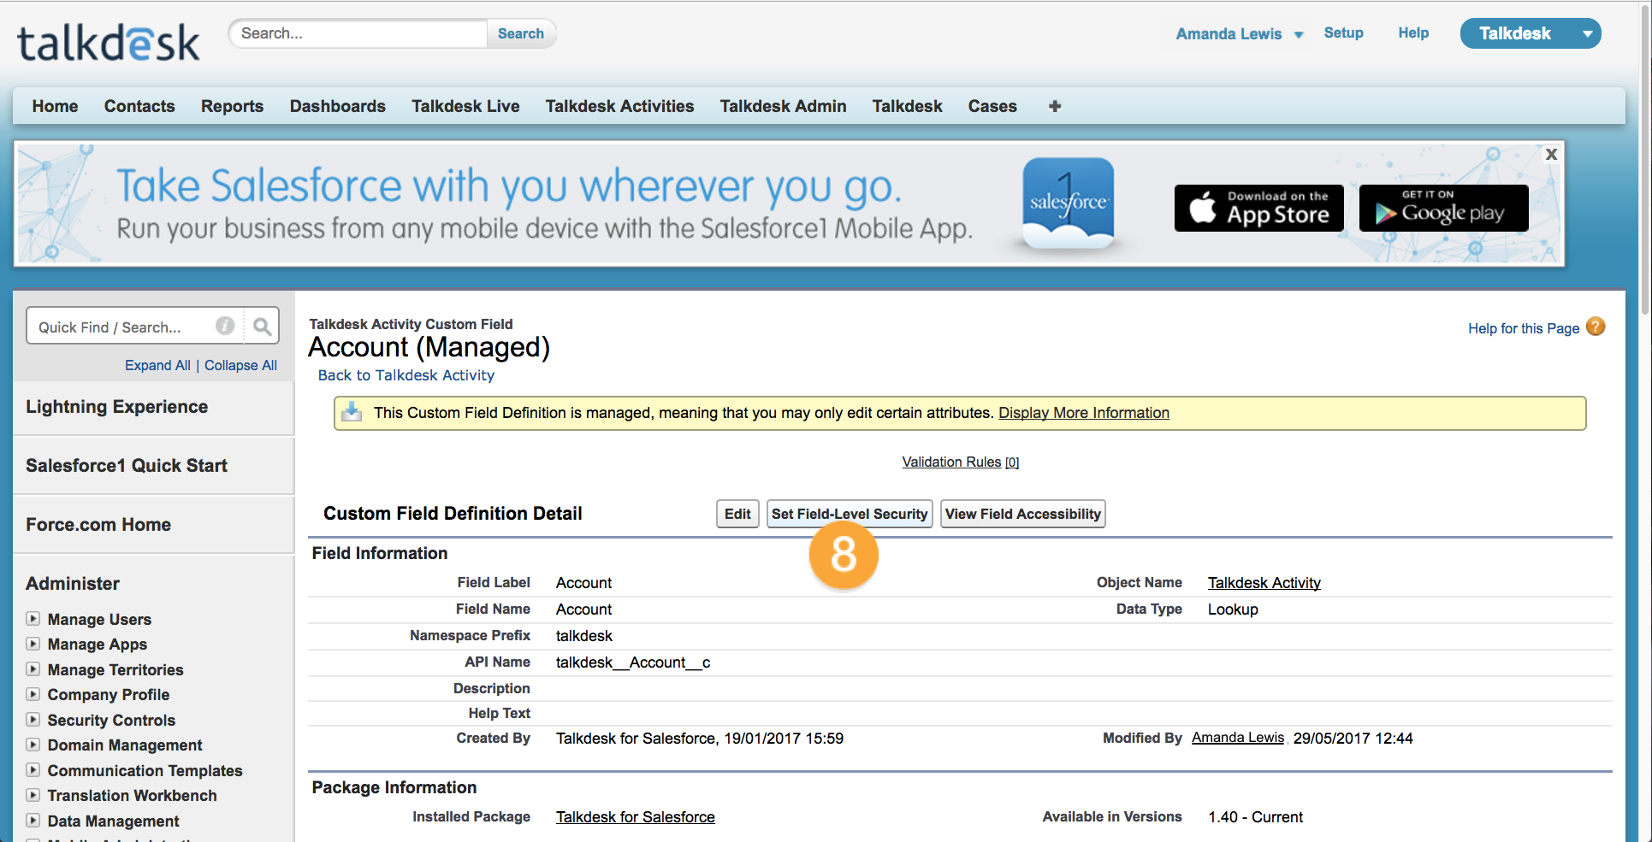Click the Quick Find info icon

[225, 326]
